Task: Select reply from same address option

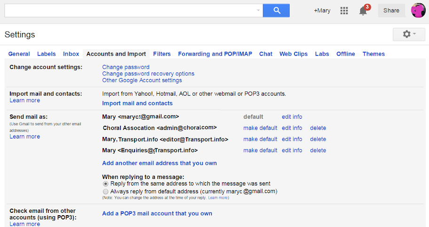Action: pos(106,184)
